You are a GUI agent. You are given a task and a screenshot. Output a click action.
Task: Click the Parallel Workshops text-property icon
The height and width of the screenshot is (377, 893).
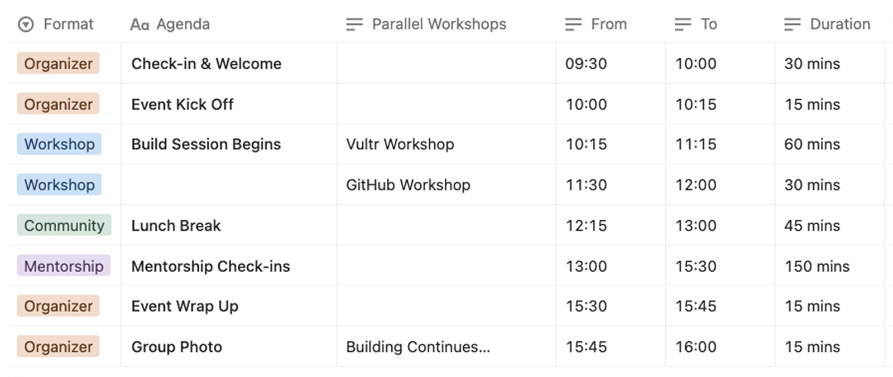click(x=354, y=25)
